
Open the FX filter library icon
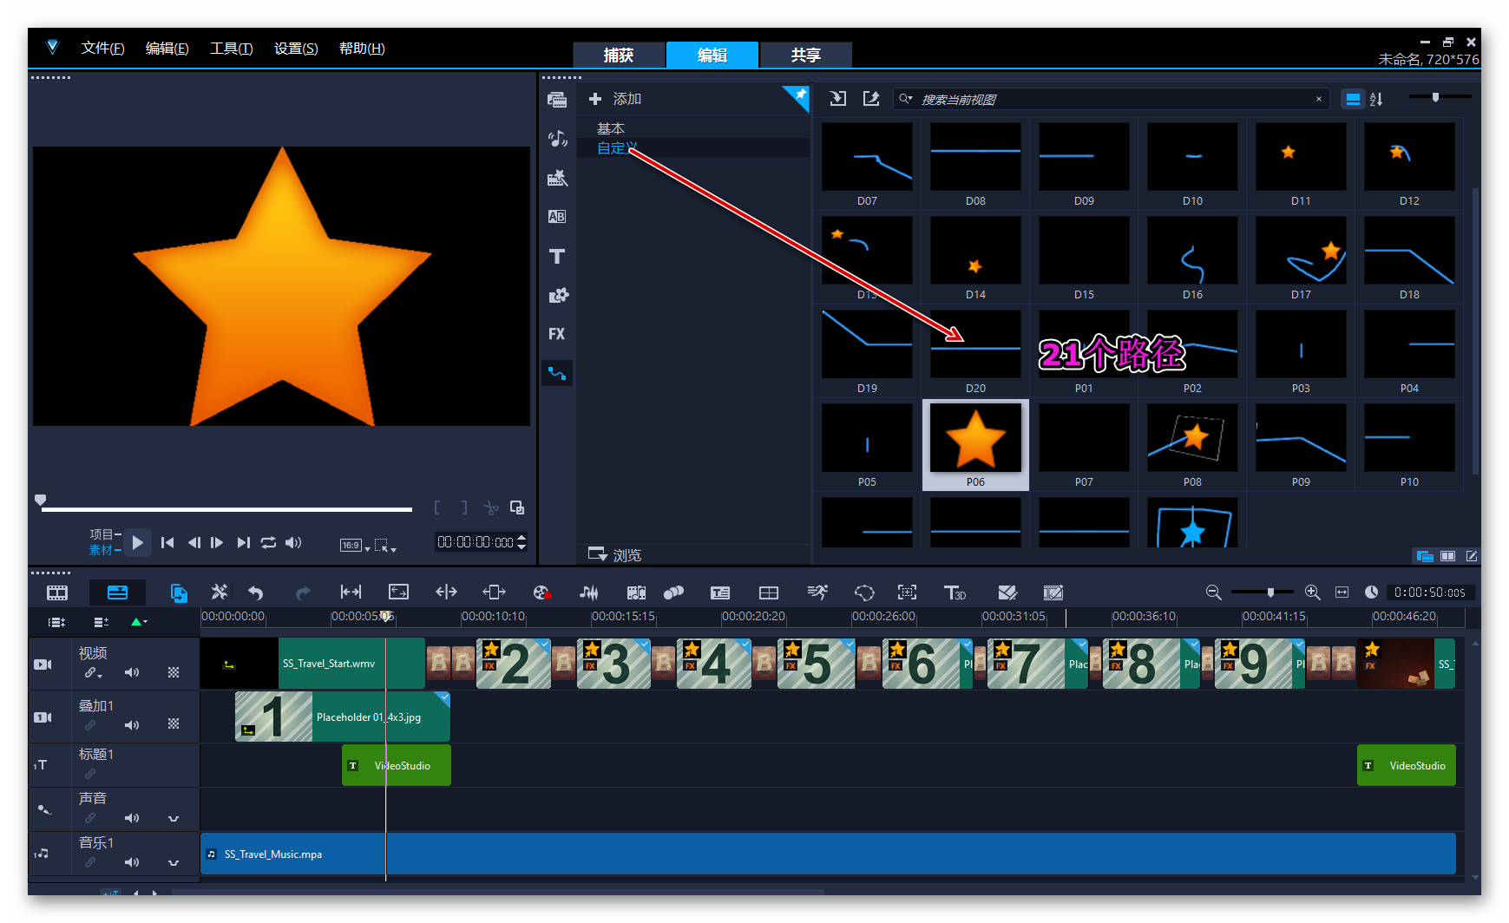click(x=557, y=334)
